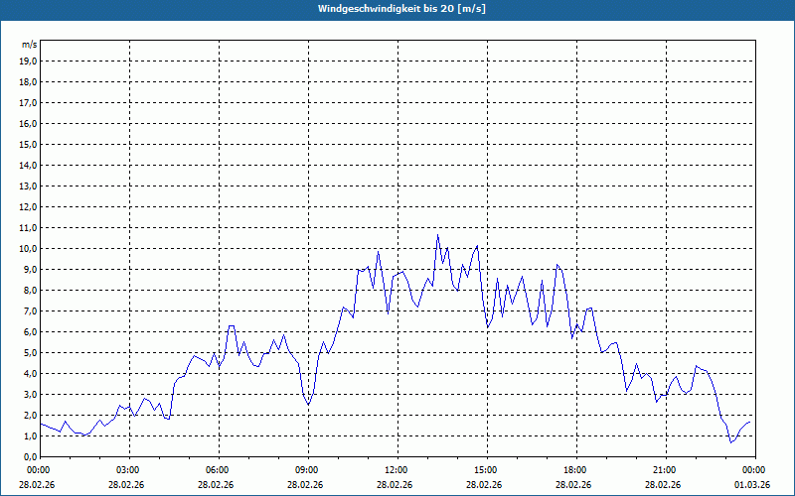The height and width of the screenshot is (496, 795).
Task: Click the 03:00 time axis label
Action: [128, 470]
